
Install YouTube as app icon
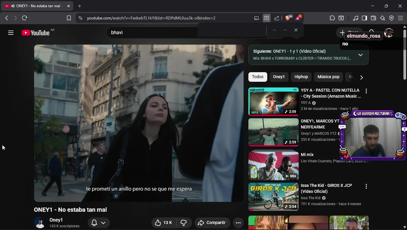point(256,18)
